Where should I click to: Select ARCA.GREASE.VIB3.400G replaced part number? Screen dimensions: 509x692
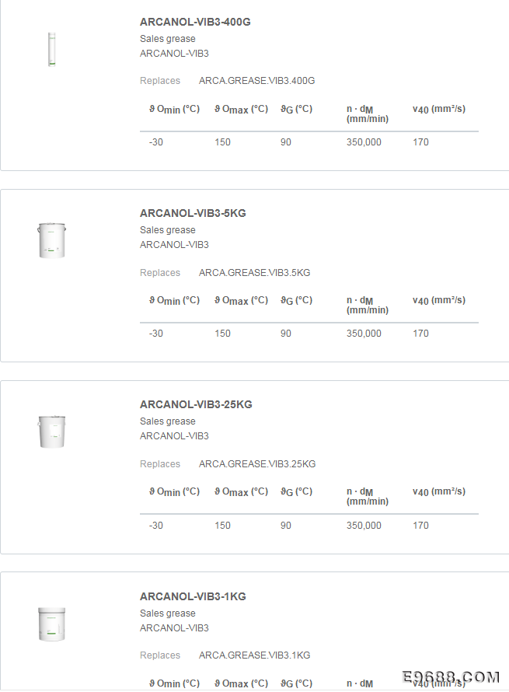pyautogui.click(x=256, y=81)
